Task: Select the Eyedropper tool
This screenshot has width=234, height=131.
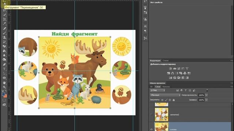Action: click(4, 24)
